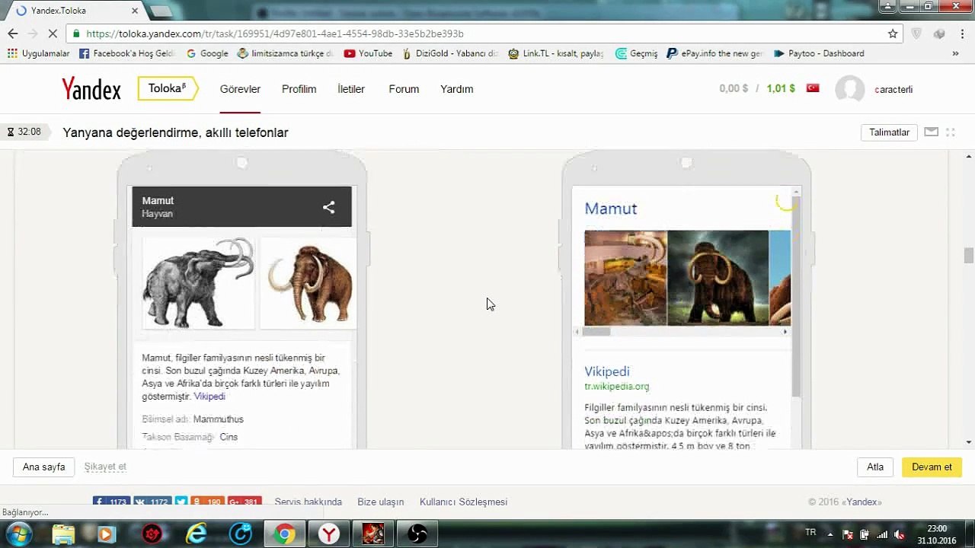The image size is (975, 548).
Task: Open the Görevler tab
Action: tap(240, 89)
